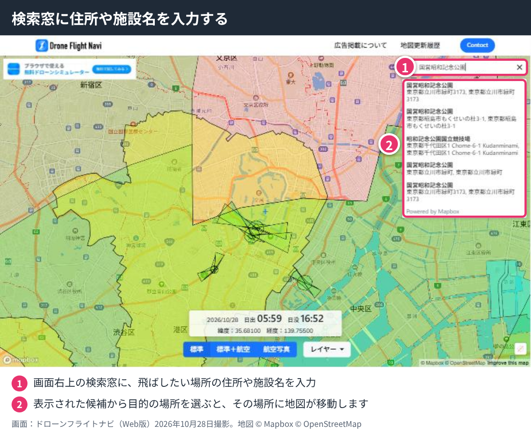Click the Powered by Mapbox text
The image size is (531, 437).
tap(433, 211)
